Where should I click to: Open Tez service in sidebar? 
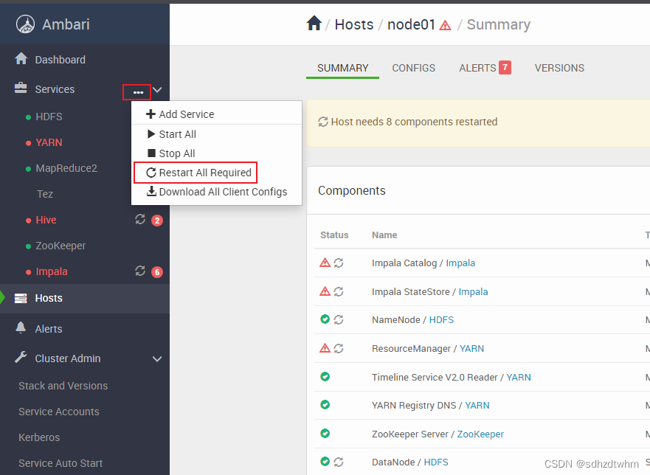(45, 194)
